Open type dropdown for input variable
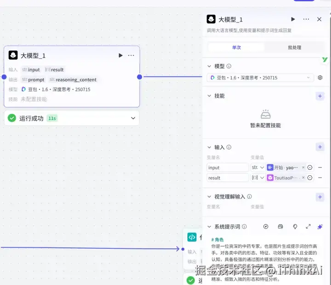Image resolution: width=331 pixels, height=285 pixels. pyautogui.click(x=258, y=168)
